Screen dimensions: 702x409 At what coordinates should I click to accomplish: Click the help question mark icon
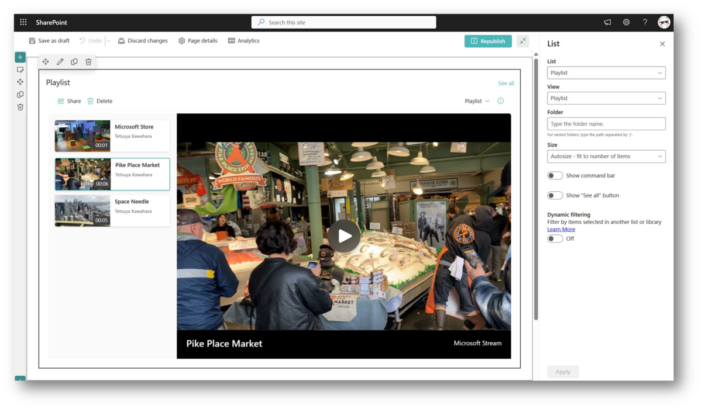point(645,22)
